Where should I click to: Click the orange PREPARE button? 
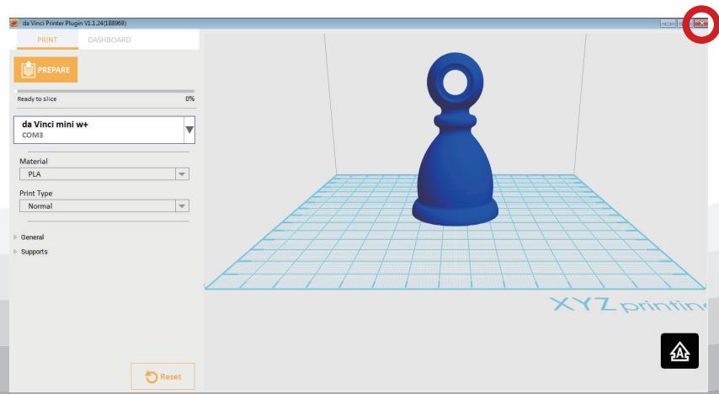point(45,70)
